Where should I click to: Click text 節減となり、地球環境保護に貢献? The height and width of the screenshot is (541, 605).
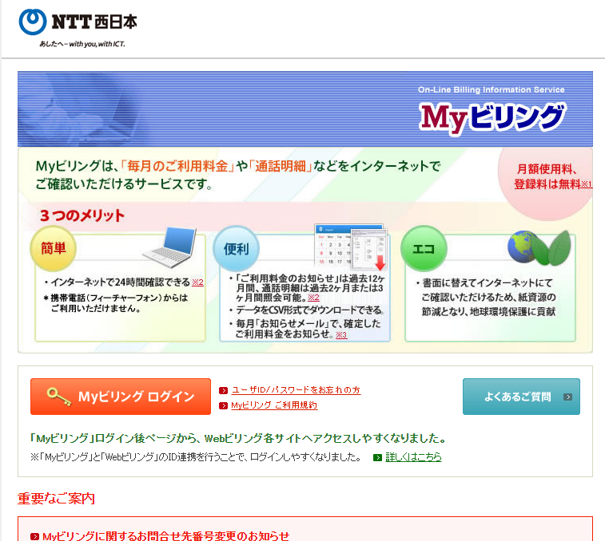(488, 311)
